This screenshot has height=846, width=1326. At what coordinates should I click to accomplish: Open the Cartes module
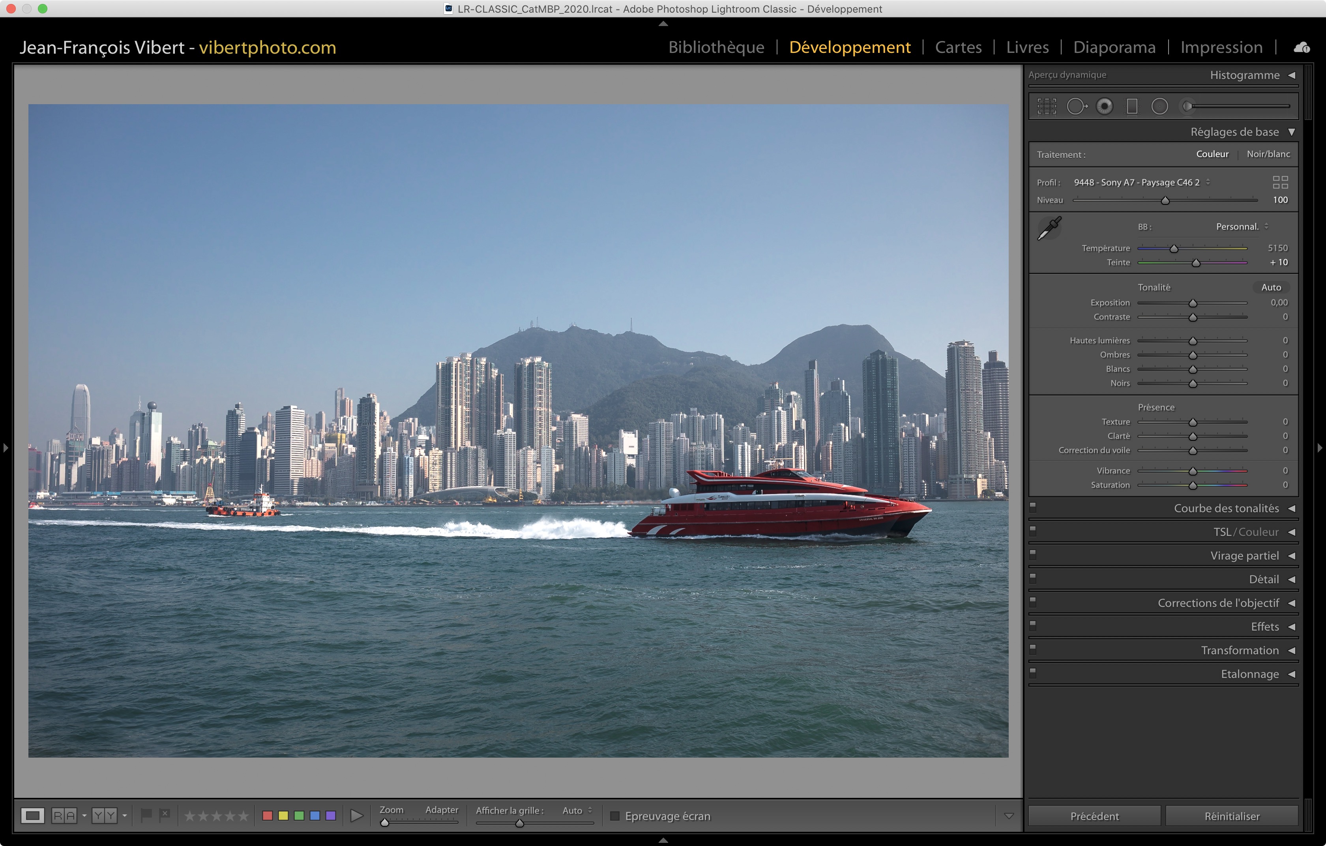coord(958,47)
